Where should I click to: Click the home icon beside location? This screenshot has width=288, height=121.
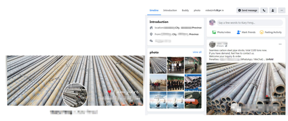click(x=151, y=28)
